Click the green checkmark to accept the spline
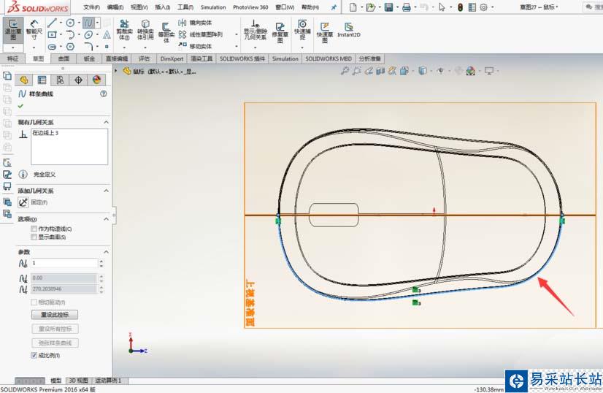603x393 pixels. point(20,106)
